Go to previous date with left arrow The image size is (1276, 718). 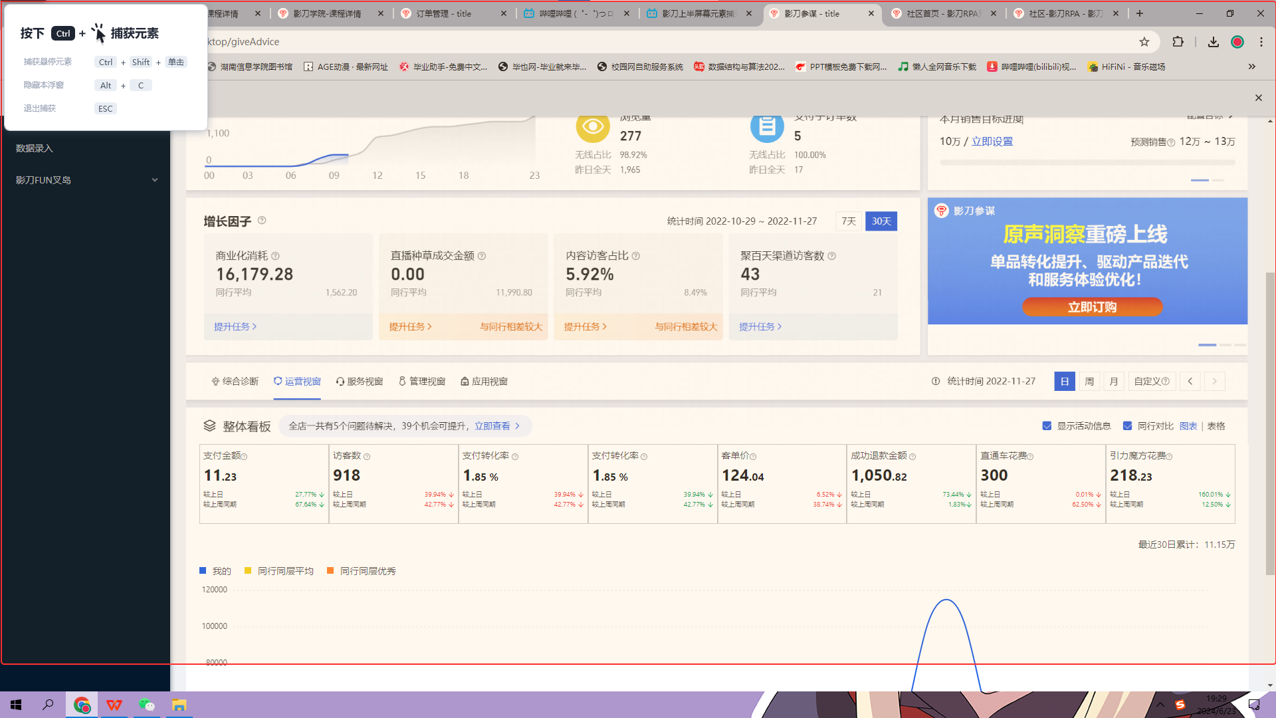click(1190, 382)
